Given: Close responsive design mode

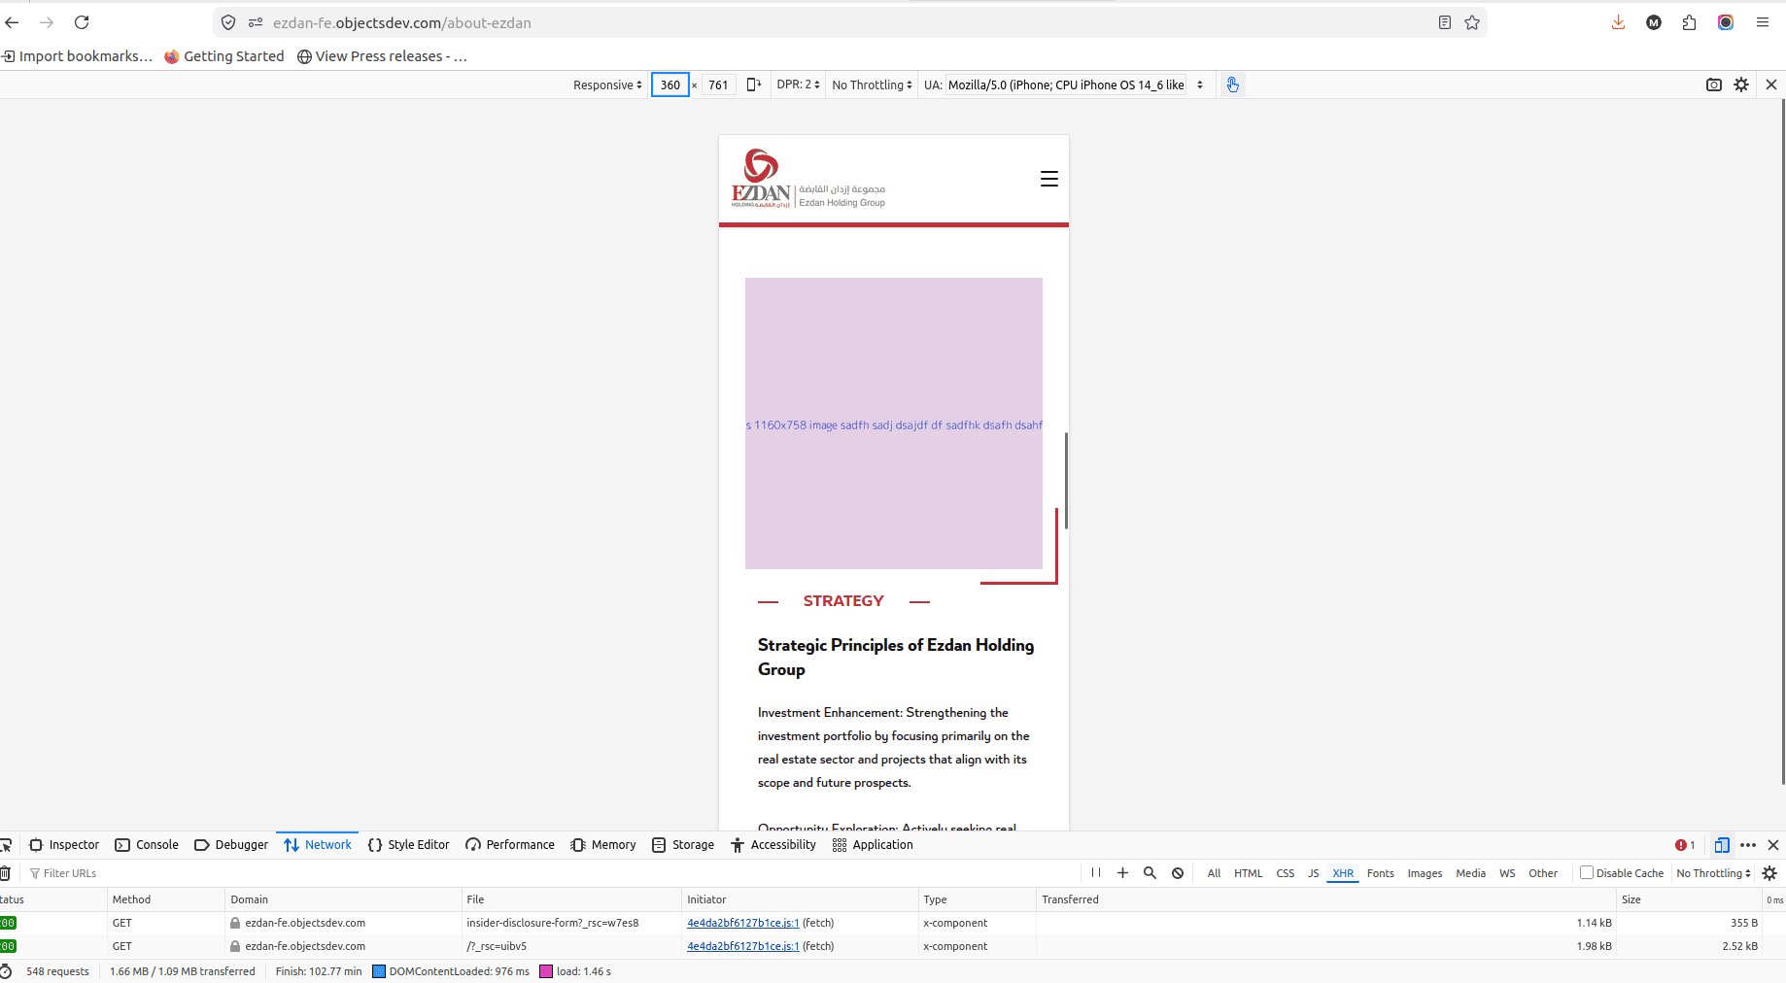Looking at the screenshot, I should pyautogui.click(x=1771, y=85).
